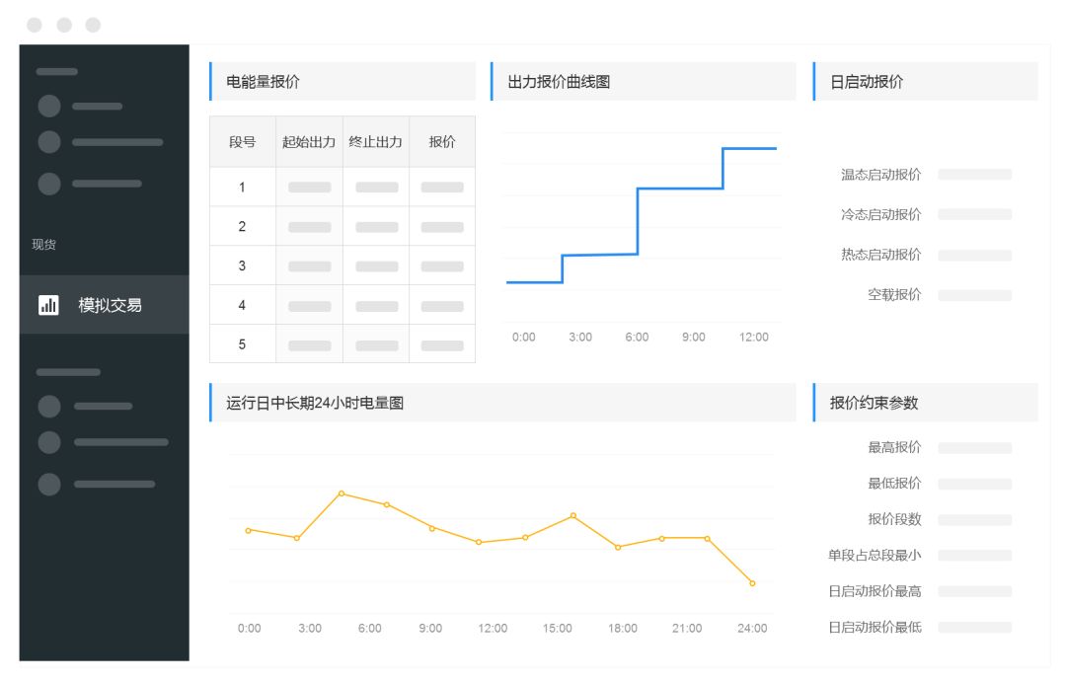Click the 终止出力 column header
1066x683 pixels.
[376, 142]
